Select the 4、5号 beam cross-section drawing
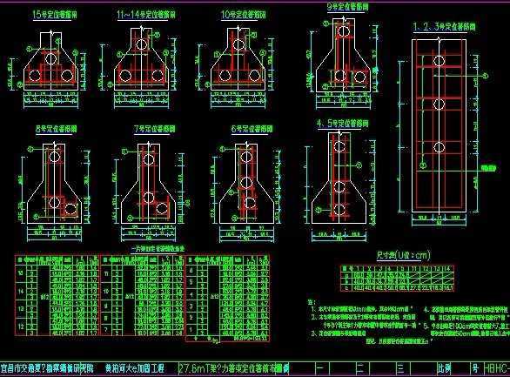This screenshot has height=377, width=510. pyautogui.click(x=339, y=178)
